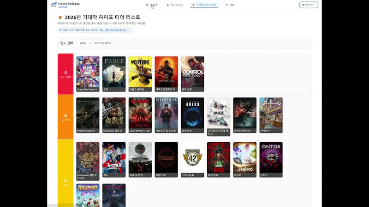
Task: Click the Korean flag icon in the language selector
Action: click(304, 5)
